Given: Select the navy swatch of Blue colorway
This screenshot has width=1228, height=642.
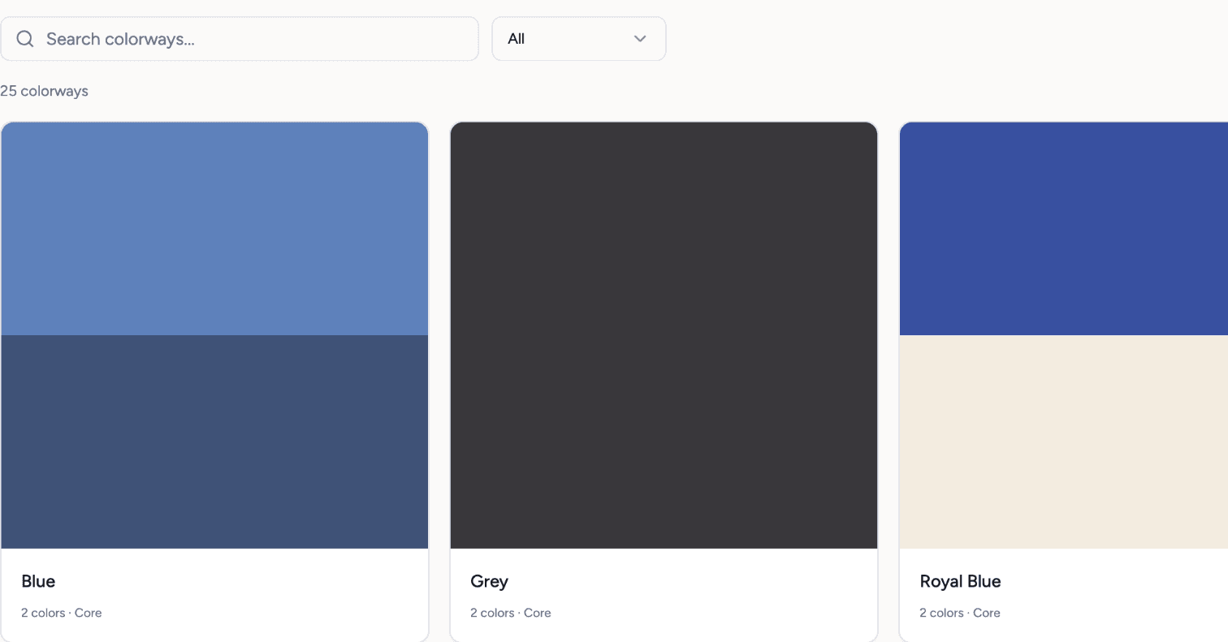Looking at the screenshot, I should pyautogui.click(x=214, y=442).
